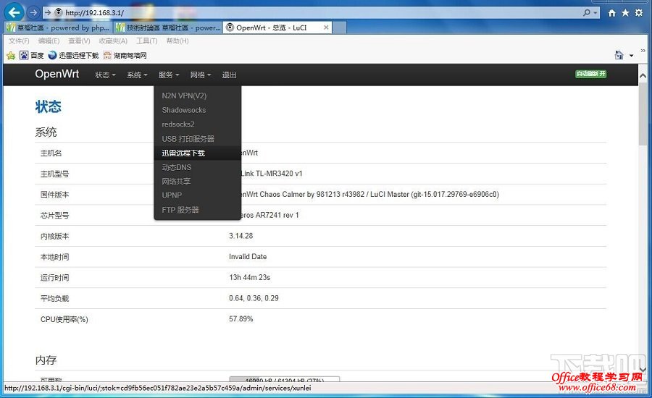Switch to the 技術討論區 草榴社區 tab
This screenshot has width=652, height=398.
168,27
